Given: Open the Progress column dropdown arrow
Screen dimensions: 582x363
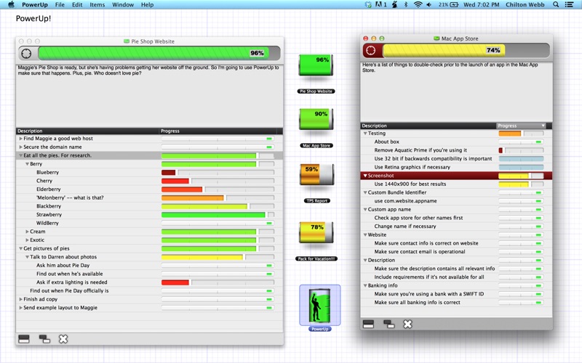Looking at the screenshot, I should (x=543, y=126).
